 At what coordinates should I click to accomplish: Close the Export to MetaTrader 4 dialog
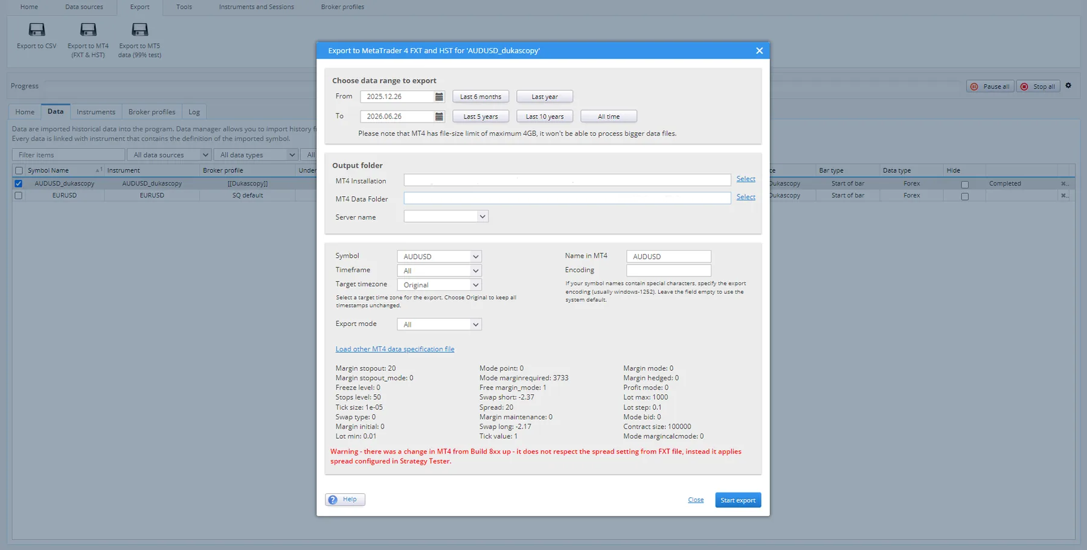[759, 51]
